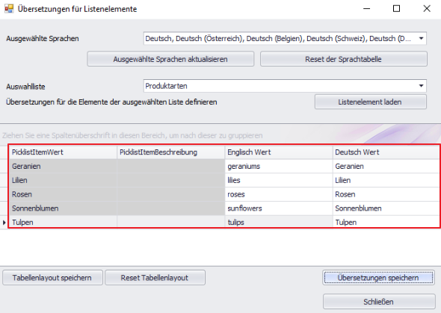Open the Ausgewählte Sprachen dropdown arrow
Viewport: 441px width, 313px height.
(x=421, y=39)
